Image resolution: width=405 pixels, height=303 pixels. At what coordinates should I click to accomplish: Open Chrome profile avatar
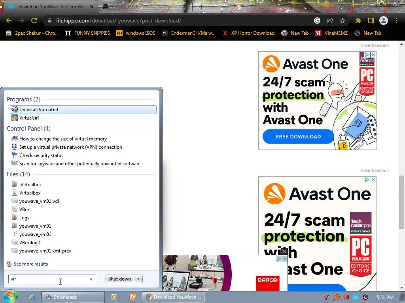(384, 21)
